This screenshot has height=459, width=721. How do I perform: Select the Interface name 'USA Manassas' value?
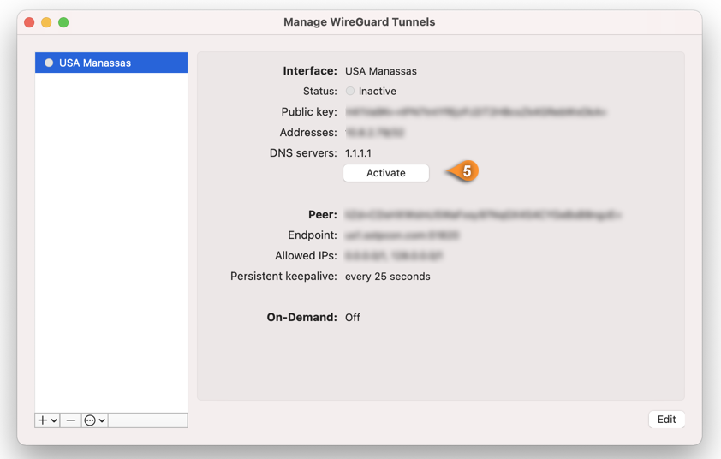coord(381,71)
